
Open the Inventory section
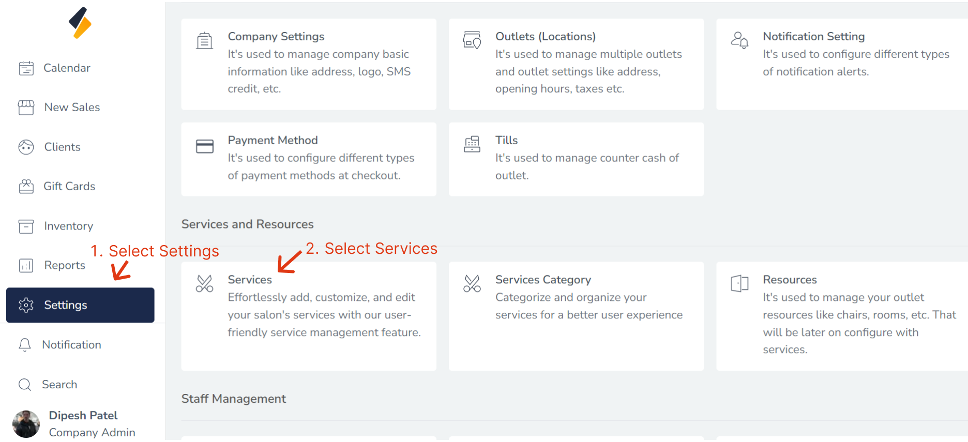[x=68, y=226]
